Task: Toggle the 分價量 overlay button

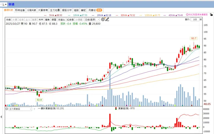Action: click(79, 20)
